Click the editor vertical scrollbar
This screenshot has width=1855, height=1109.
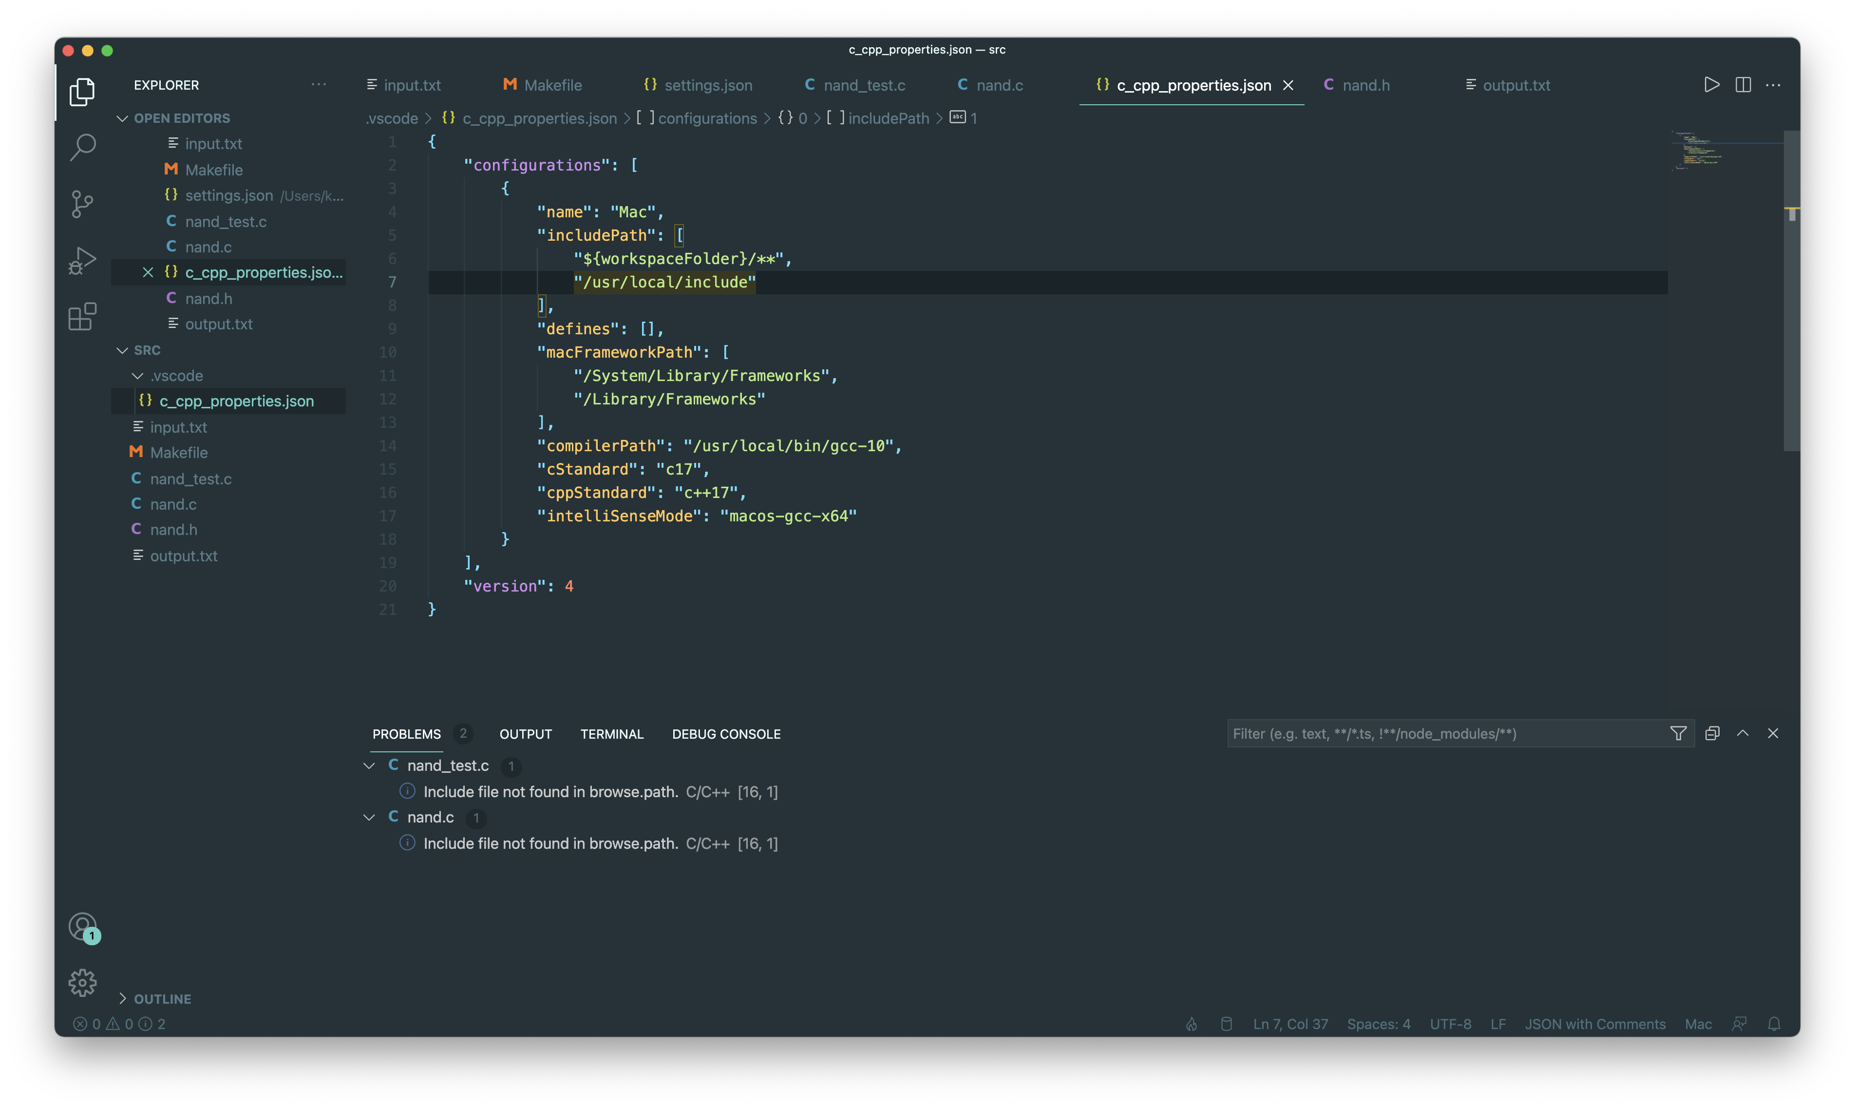click(x=1792, y=291)
